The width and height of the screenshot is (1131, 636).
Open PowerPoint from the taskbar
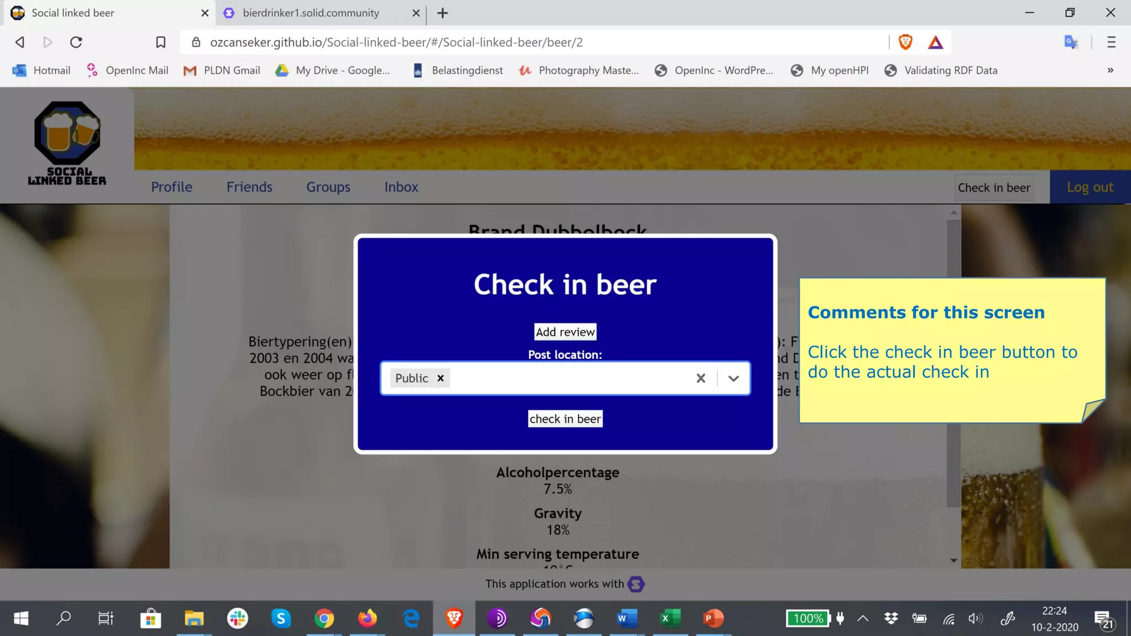[713, 618]
